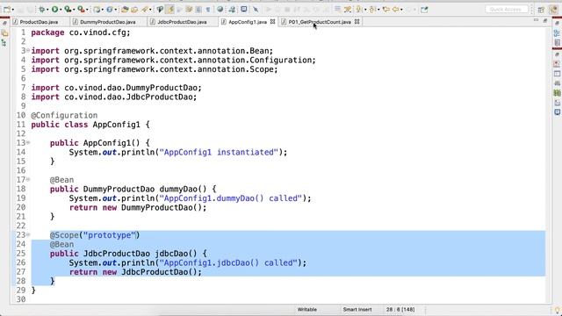The width and height of the screenshot is (562, 316).
Task: Click the tip lightbulb in status bar
Action: [x=557, y=310]
